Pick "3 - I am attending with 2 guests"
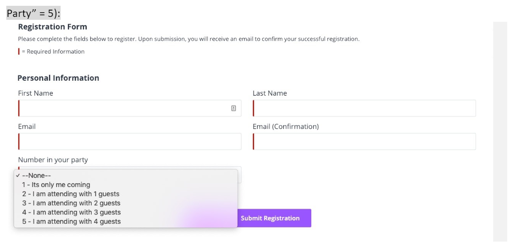Image resolution: width=513 pixels, height=245 pixels. (x=71, y=203)
